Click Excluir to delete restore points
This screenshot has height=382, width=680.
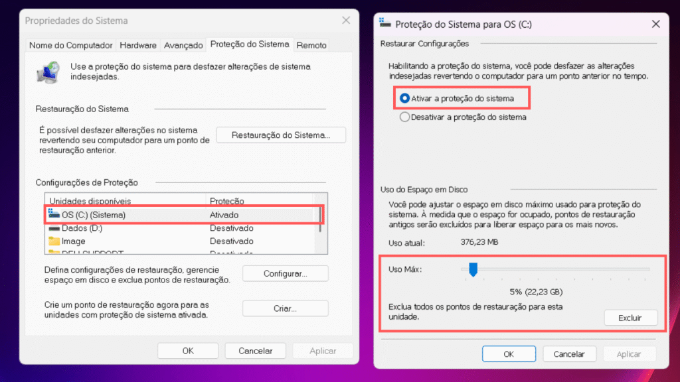point(630,318)
